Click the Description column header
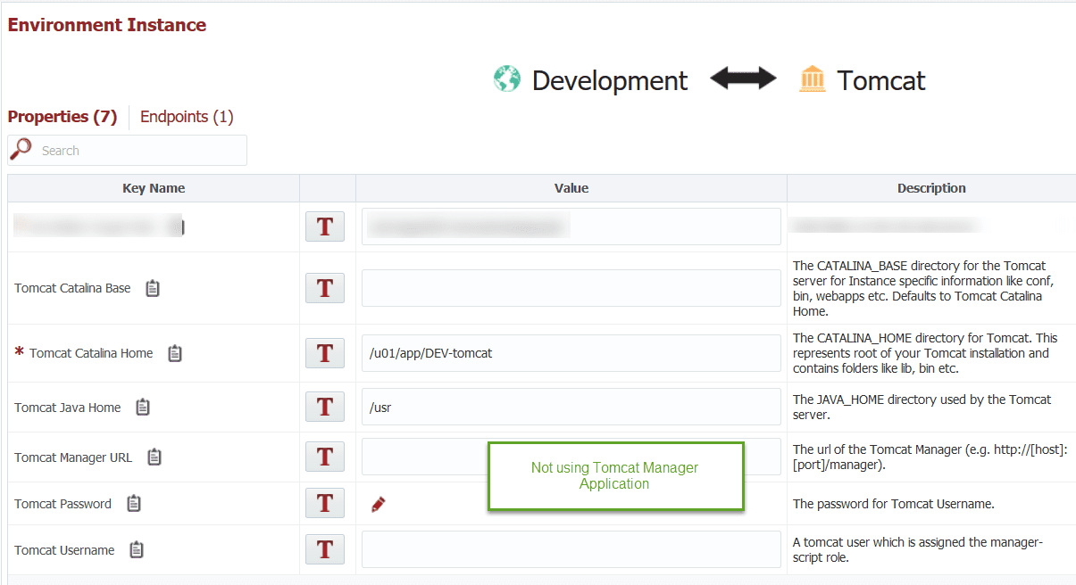 pos(931,188)
